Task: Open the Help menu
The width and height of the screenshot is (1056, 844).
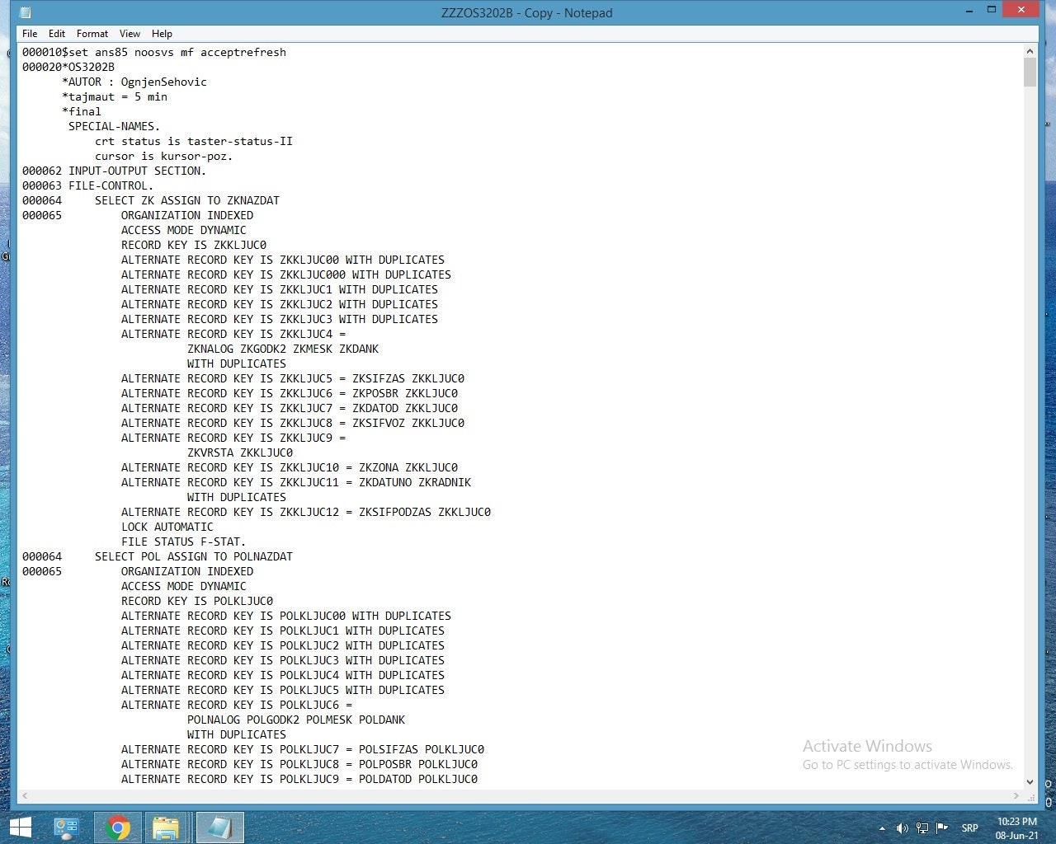Action: [162, 34]
